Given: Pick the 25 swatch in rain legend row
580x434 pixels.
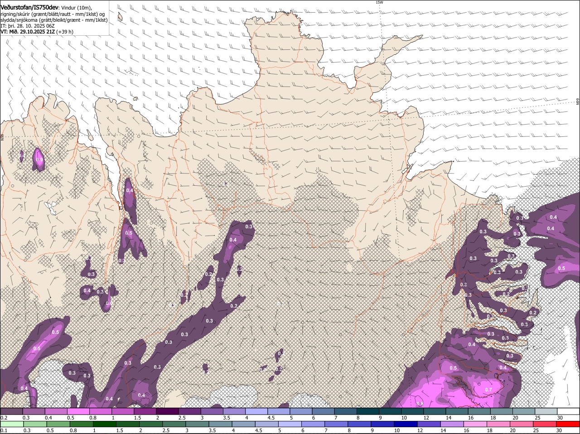Looking at the screenshot, I should (x=544, y=424).
